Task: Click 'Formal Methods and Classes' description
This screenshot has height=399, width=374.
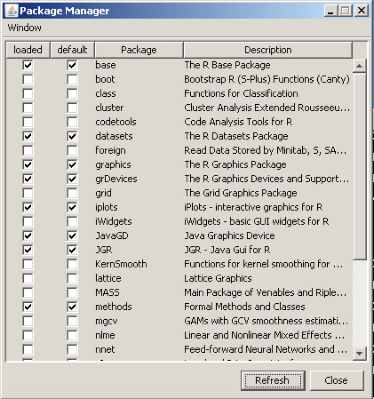Action: coord(245,307)
